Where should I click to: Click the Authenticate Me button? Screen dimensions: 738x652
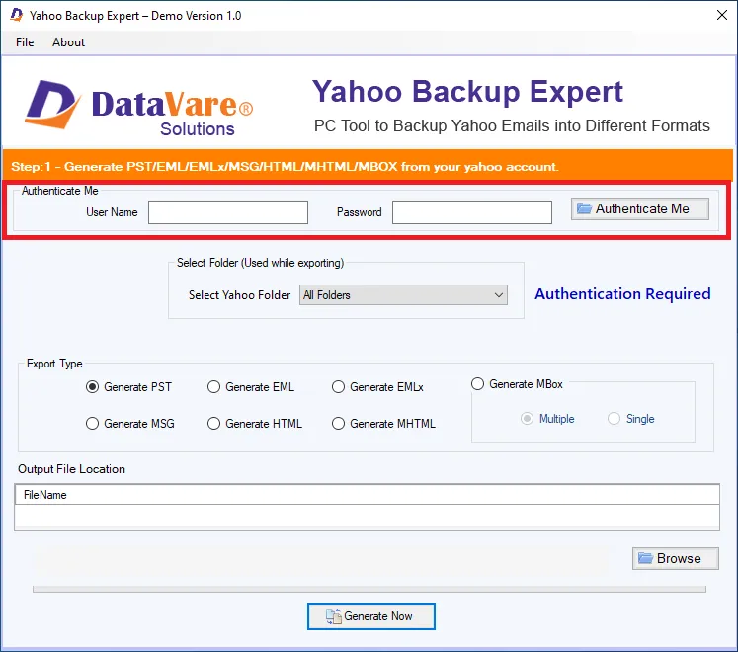coord(640,208)
